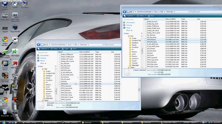Click Back arrow in right Explorer window
The image size is (222, 124).
[125, 12]
